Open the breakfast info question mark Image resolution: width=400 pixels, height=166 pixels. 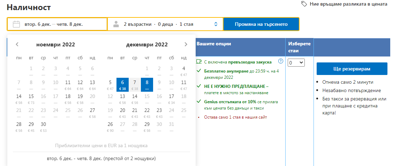click(281, 61)
